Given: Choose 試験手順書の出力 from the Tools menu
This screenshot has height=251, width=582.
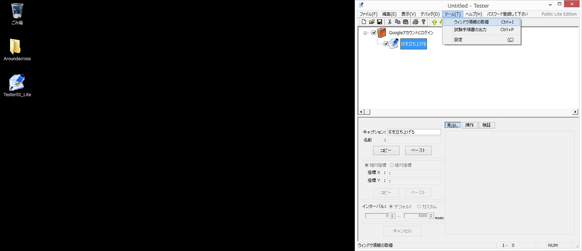Looking at the screenshot, I should 481,30.
